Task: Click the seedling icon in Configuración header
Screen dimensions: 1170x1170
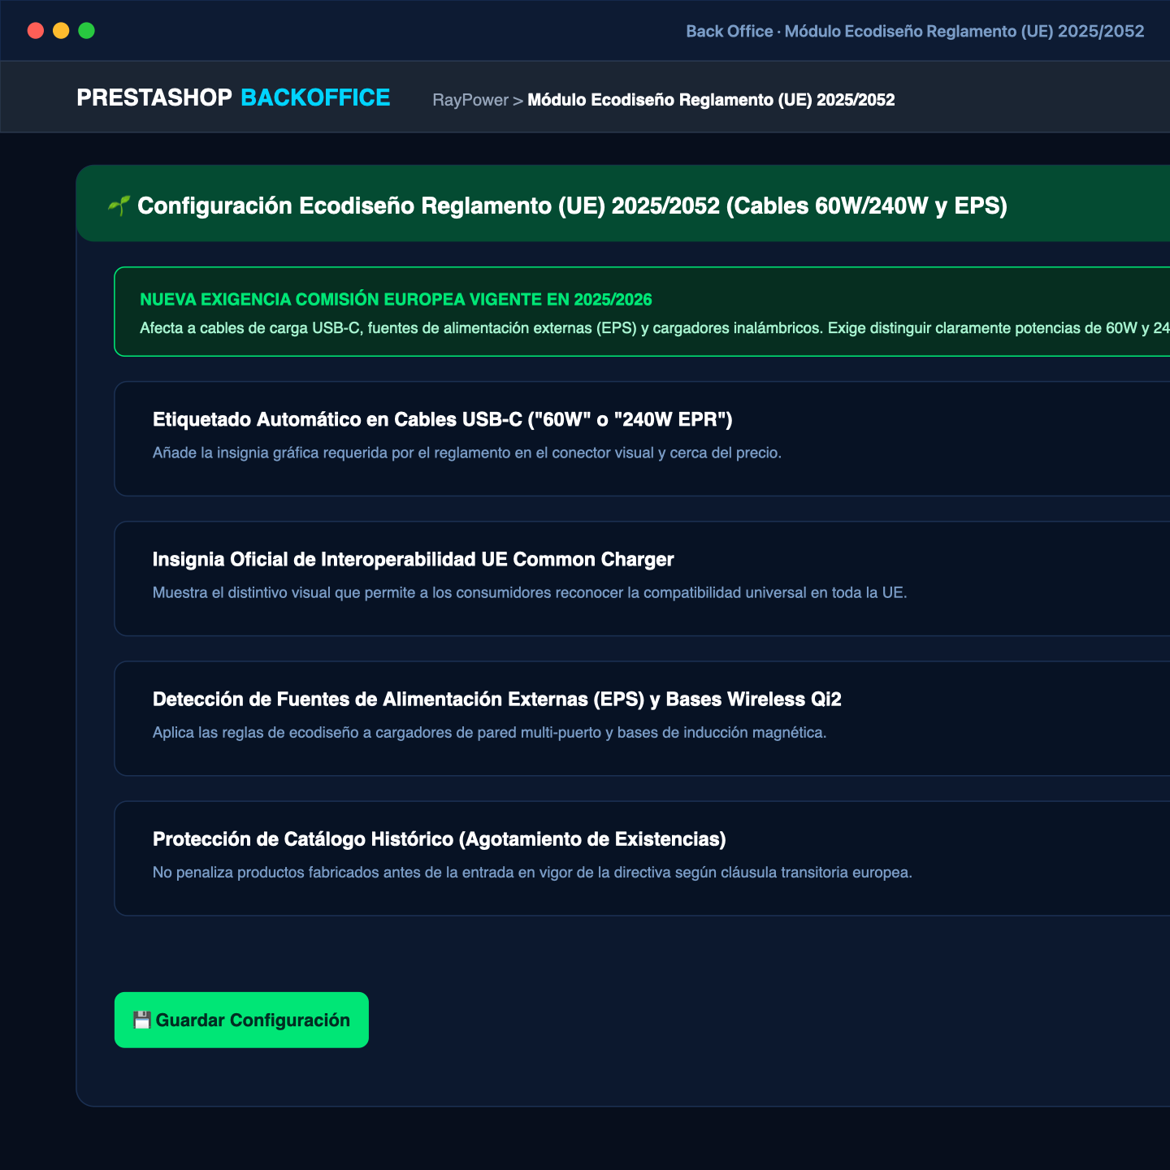Action: coord(119,206)
